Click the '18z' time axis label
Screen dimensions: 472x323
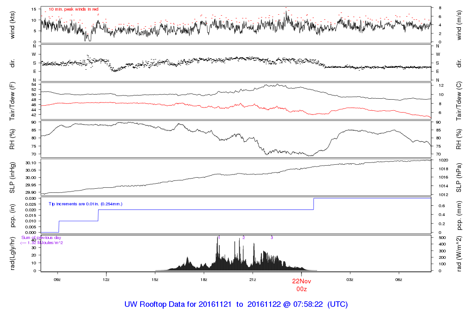coord(203,280)
